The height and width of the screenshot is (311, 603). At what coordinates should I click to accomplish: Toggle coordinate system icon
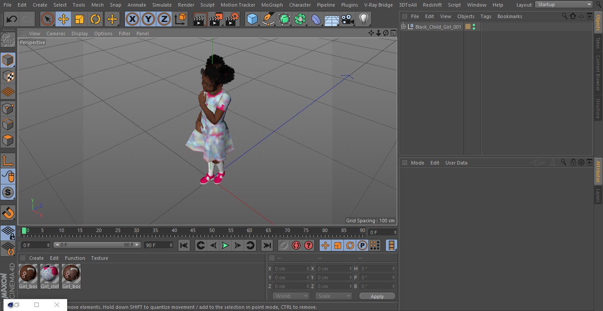pos(181,19)
